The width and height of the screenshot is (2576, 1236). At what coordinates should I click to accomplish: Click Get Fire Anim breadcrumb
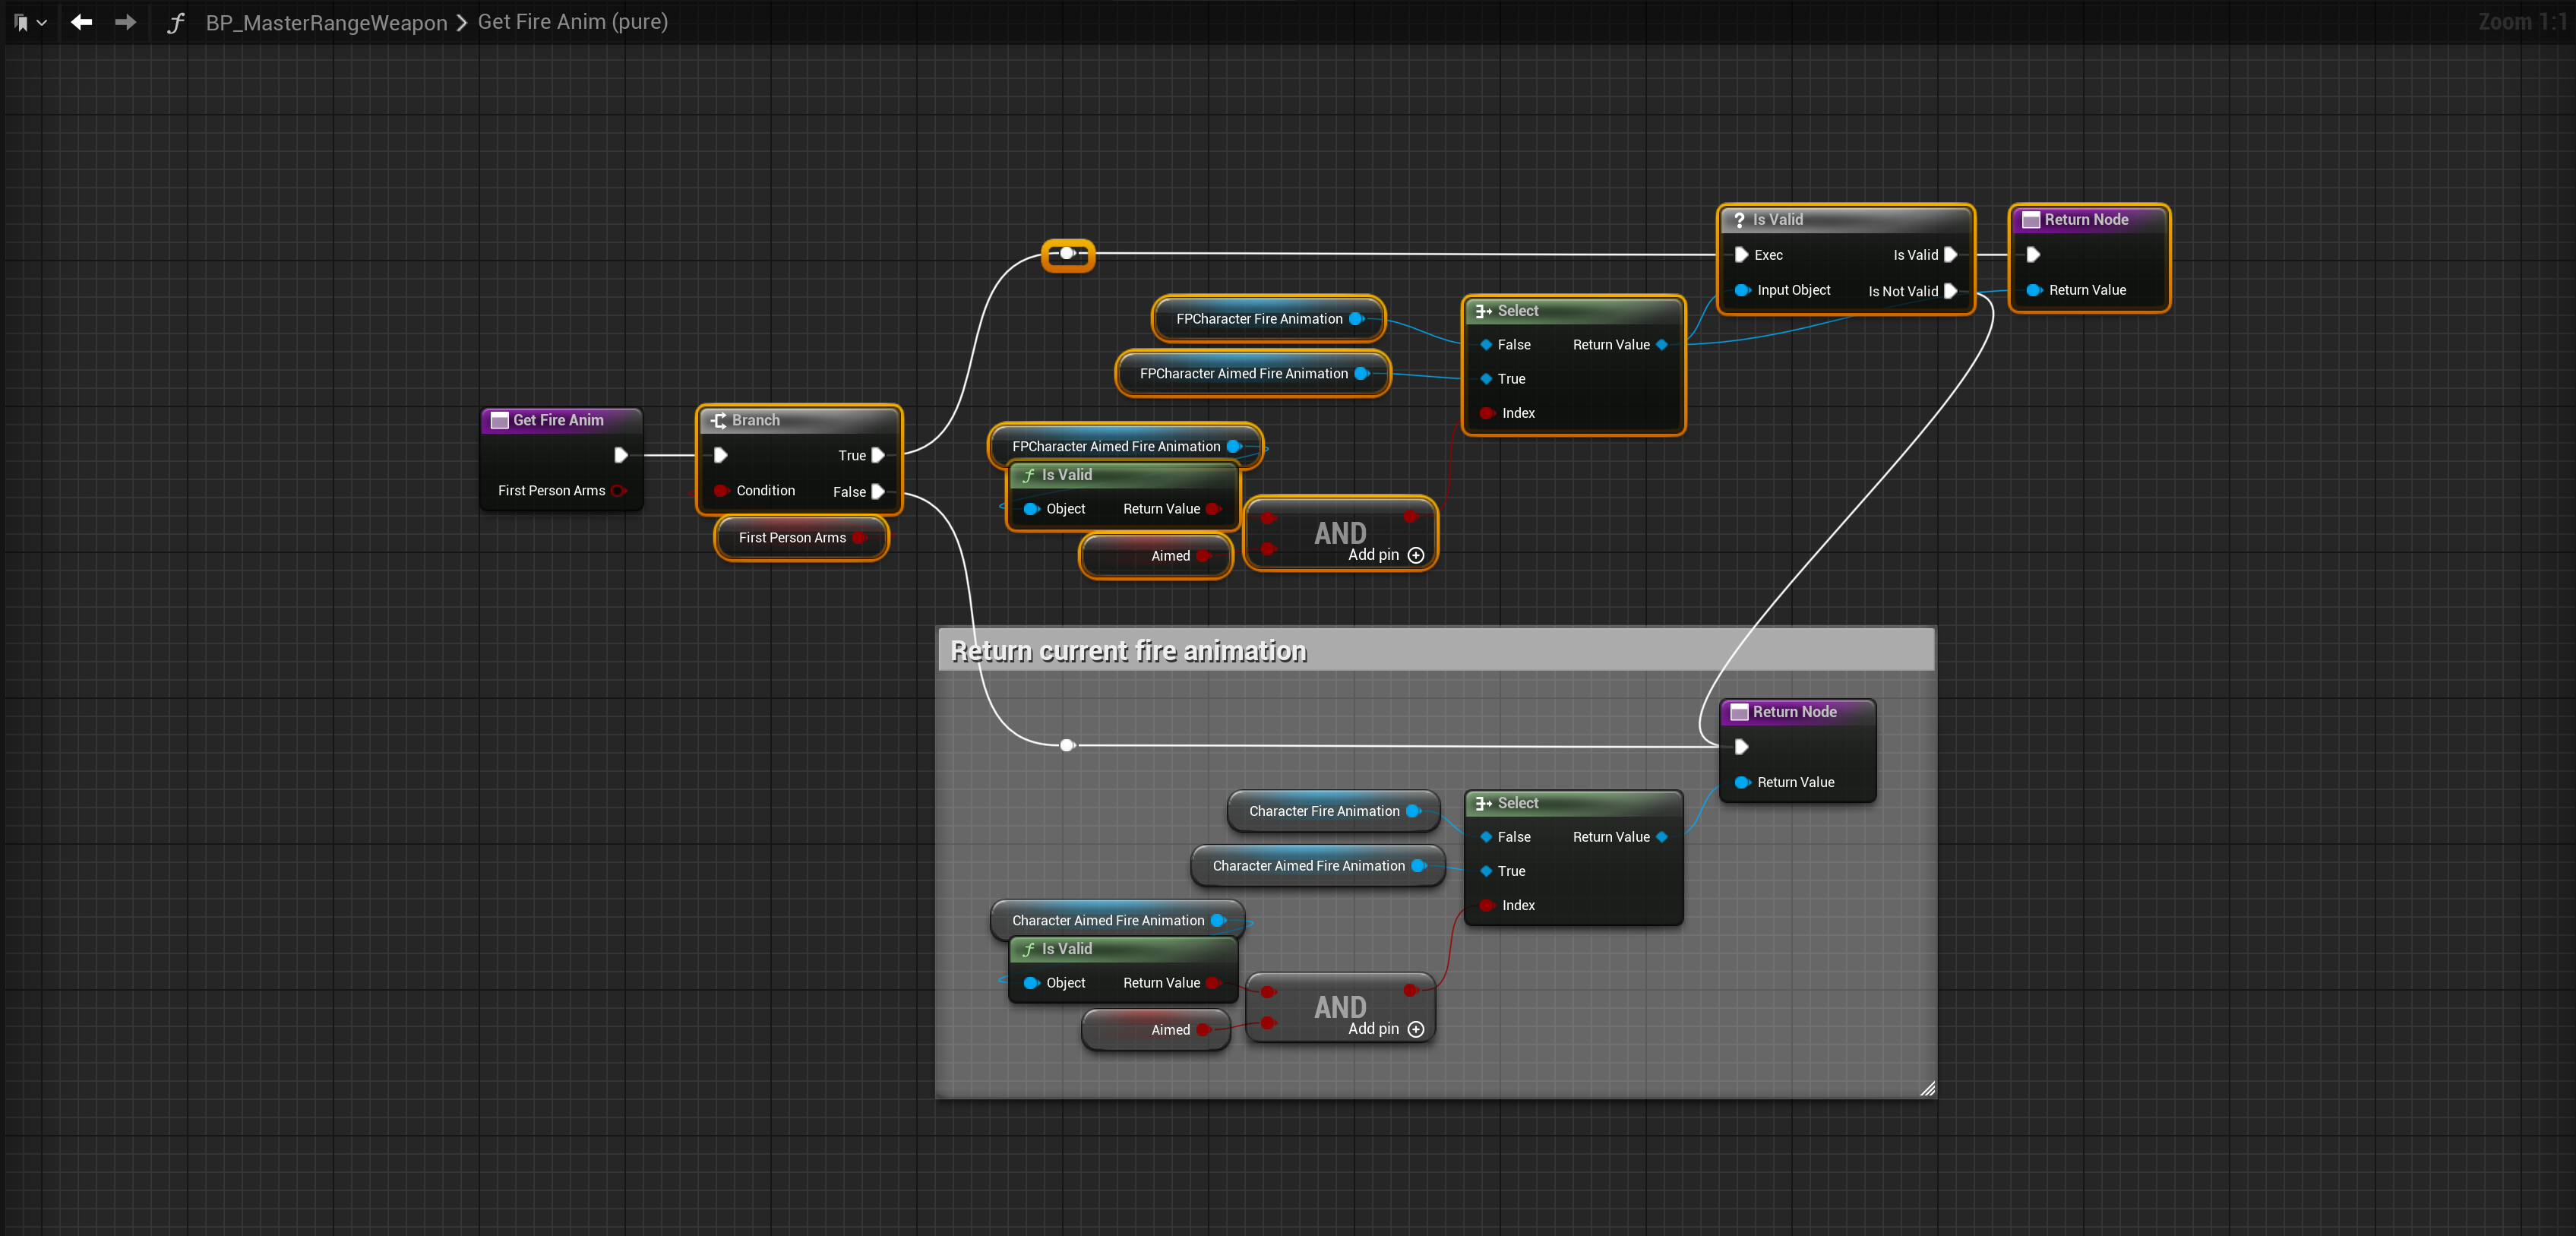[572, 22]
